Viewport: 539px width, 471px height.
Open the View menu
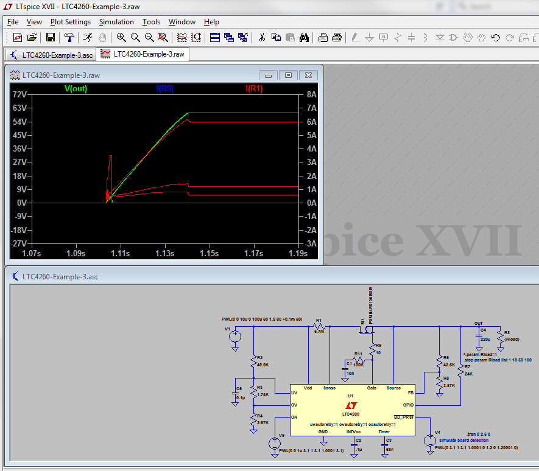point(34,22)
